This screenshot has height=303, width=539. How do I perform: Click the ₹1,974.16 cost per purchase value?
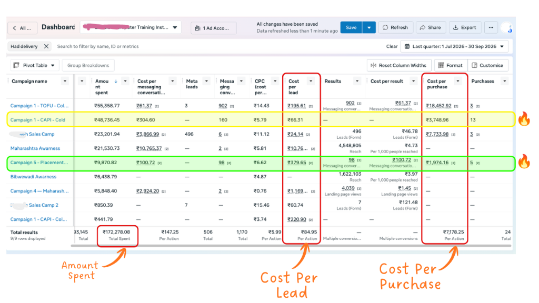437,163
